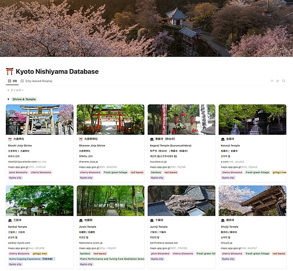Click torii icon on Oharano Jinja card
Viewport: 293px width, 271px height.
81,139
